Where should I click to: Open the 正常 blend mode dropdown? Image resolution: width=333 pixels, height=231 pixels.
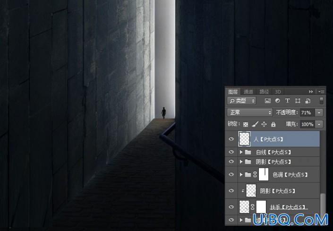pos(249,112)
